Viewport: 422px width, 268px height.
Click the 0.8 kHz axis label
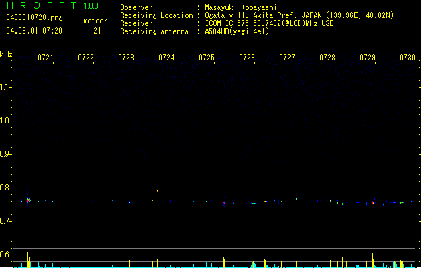(5, 188)
